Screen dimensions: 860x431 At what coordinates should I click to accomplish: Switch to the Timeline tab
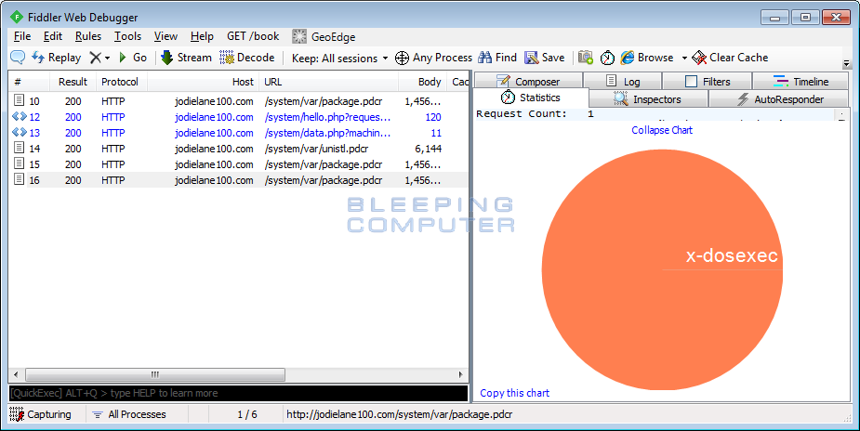click(800, 81)
